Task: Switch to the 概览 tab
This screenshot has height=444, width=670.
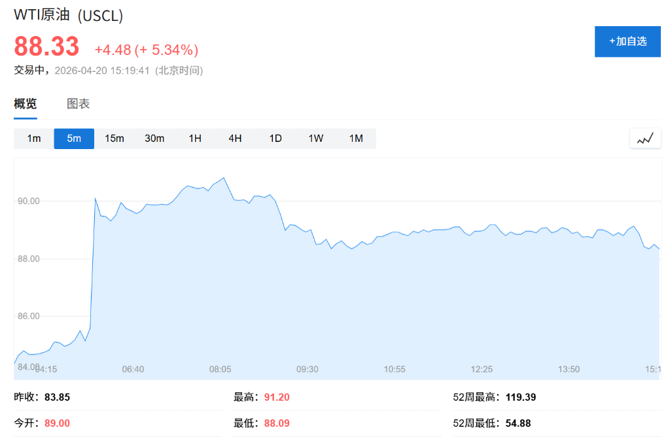Action: click(26, 103)
